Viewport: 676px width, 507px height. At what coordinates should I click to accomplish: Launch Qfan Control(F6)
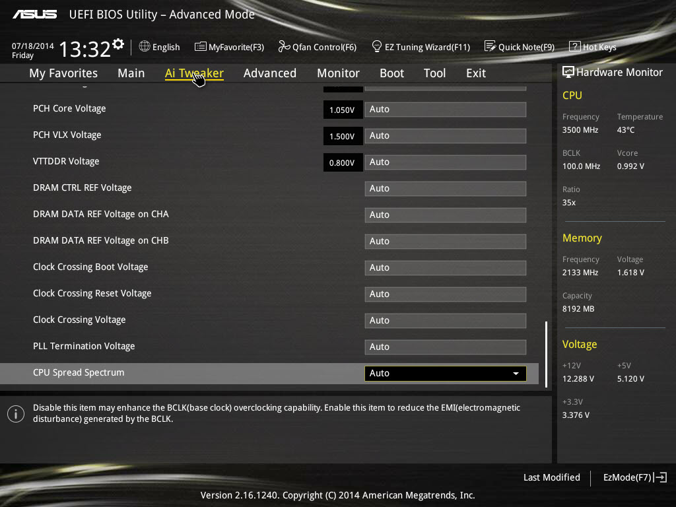point(324,47)
